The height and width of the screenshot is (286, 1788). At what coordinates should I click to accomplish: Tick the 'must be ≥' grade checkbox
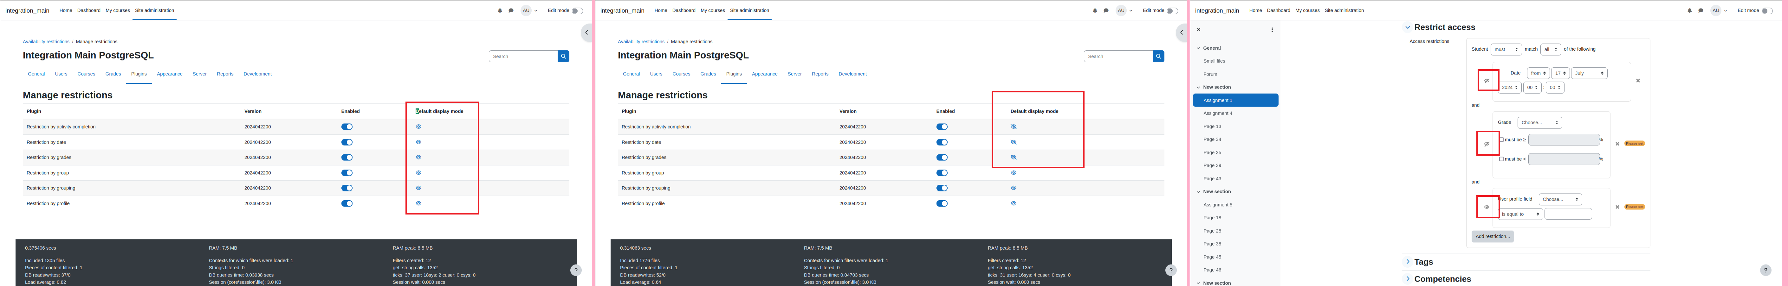pos(1501,140)
